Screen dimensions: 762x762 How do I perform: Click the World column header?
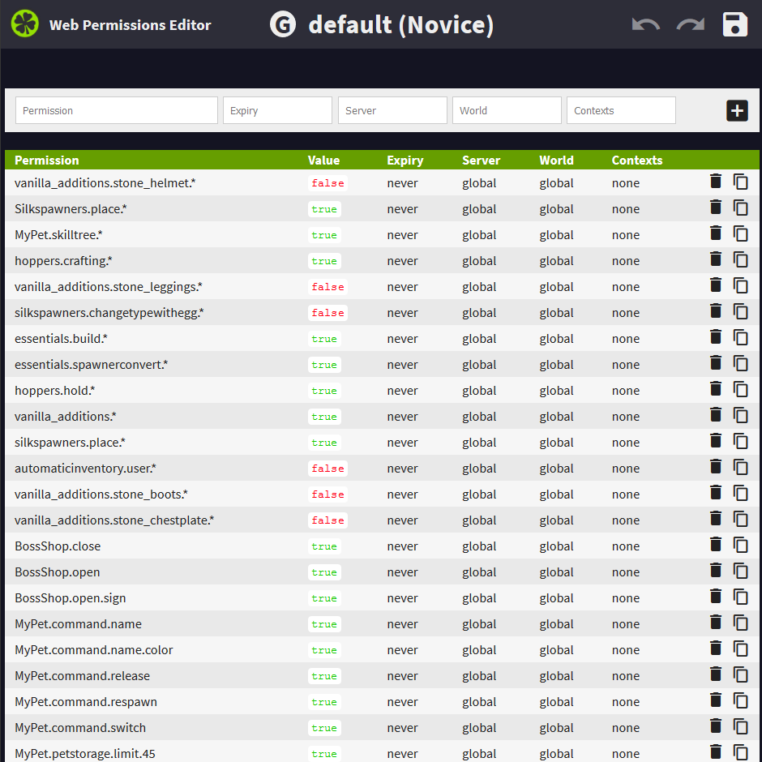[x=556, y=161]
